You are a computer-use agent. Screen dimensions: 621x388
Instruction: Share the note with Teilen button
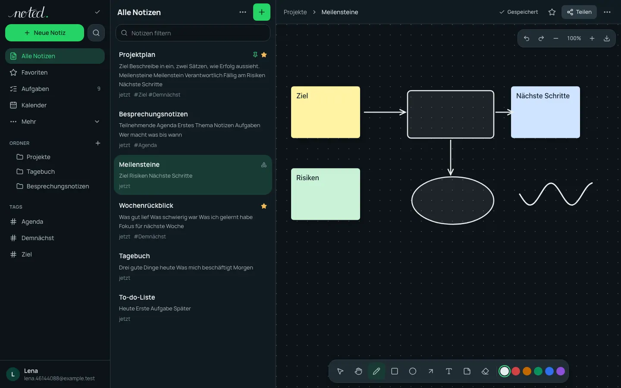[579, 12]
